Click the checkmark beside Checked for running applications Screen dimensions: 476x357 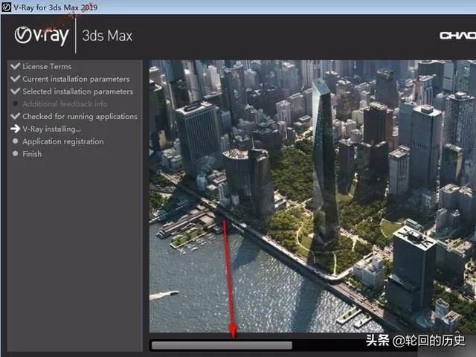pyautogui.click(x=15, y=116)
